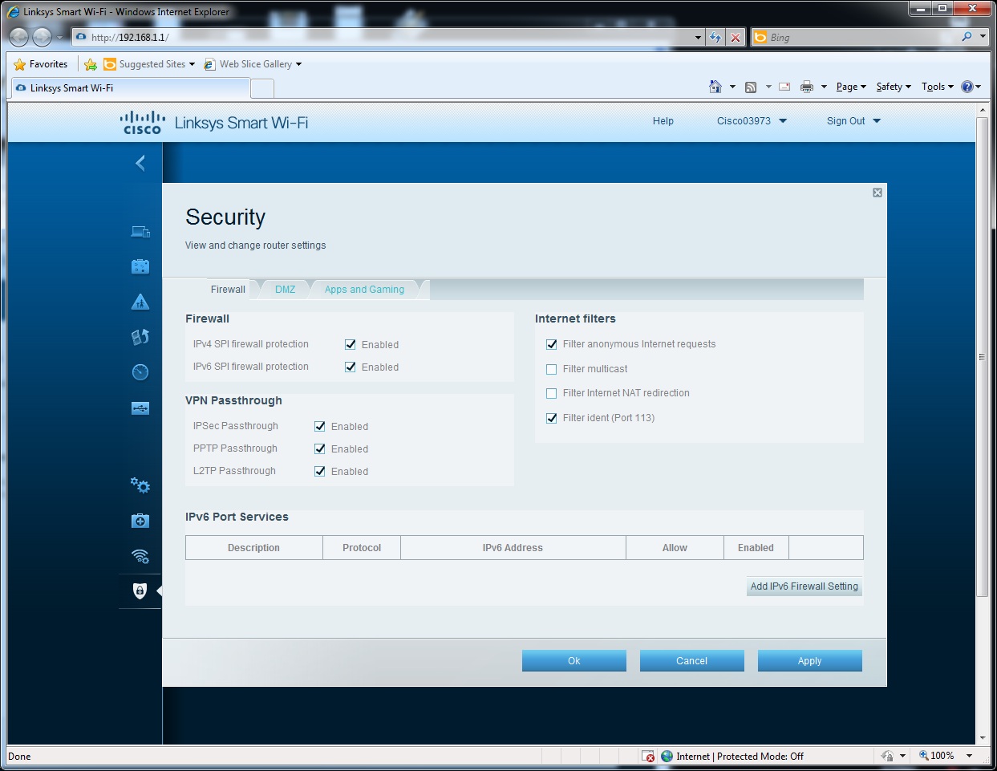Click the Apply button
The height and width of the screenshot is (771, 997).
(809, 661)
